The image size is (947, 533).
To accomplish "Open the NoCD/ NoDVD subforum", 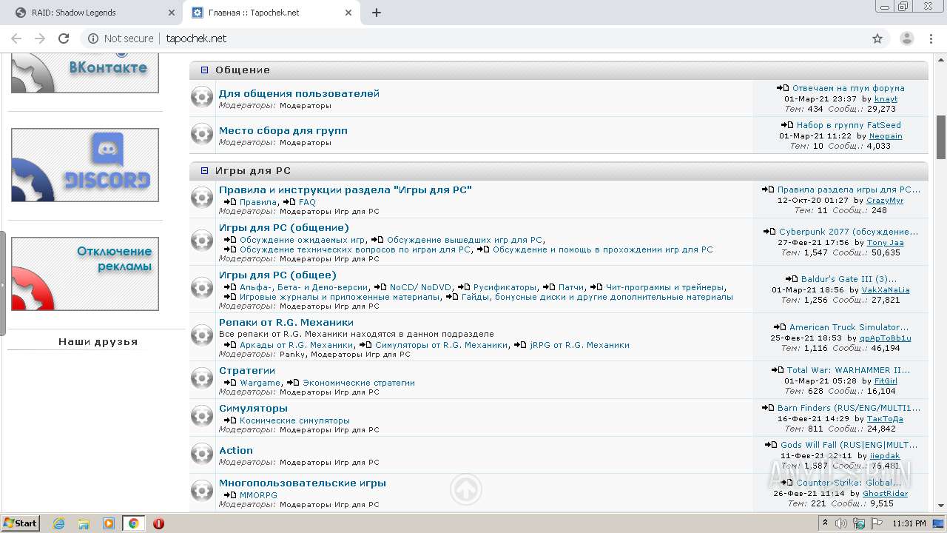I will (420, 287).
